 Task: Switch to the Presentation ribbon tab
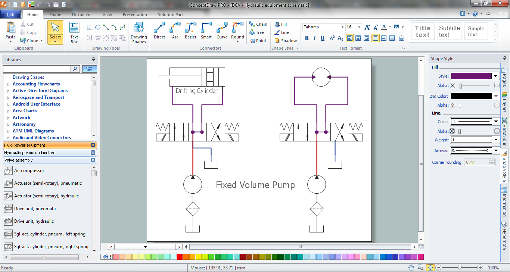coord(135,15)
